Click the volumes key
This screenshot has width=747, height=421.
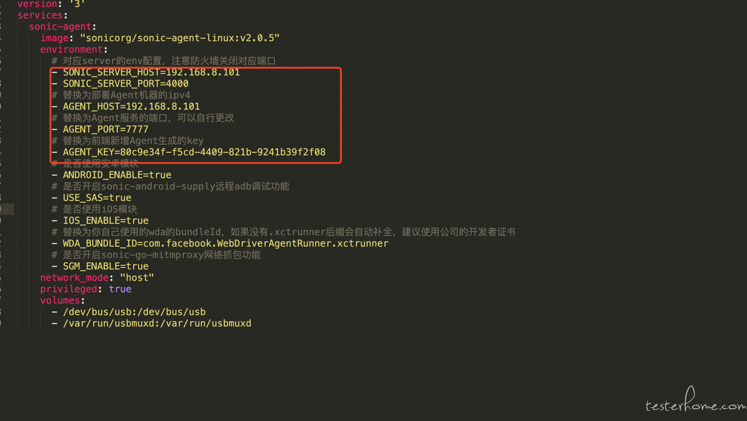tap(60, 300)
